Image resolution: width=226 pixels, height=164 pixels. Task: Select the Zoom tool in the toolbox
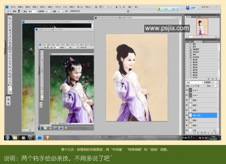(x=10, y=83)
